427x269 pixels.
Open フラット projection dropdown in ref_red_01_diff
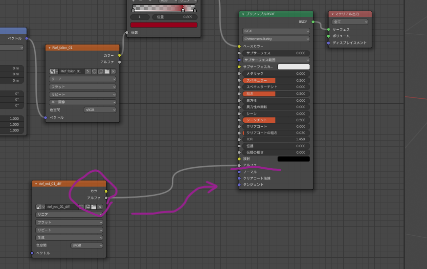click(69, 222)
